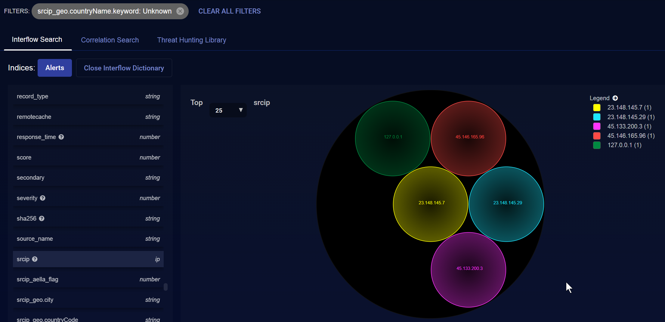
Task: Click the green 127.0.0.1 bubble
Action: 392,138
